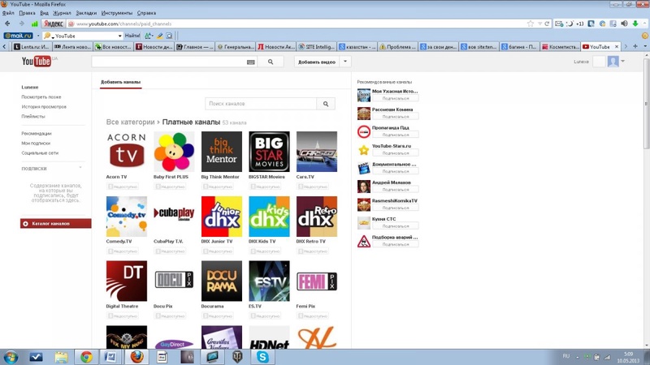This screenshot has width=650, height=365.
Task: Click the Каталог каналов sidebar button
Action: (55, 223)
